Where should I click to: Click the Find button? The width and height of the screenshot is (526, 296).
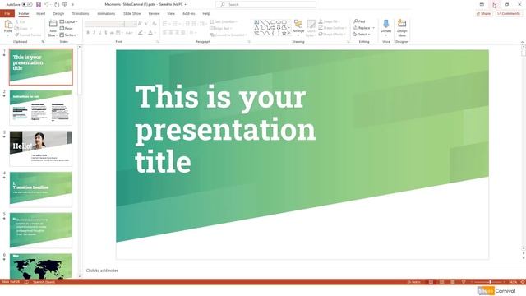359,21
